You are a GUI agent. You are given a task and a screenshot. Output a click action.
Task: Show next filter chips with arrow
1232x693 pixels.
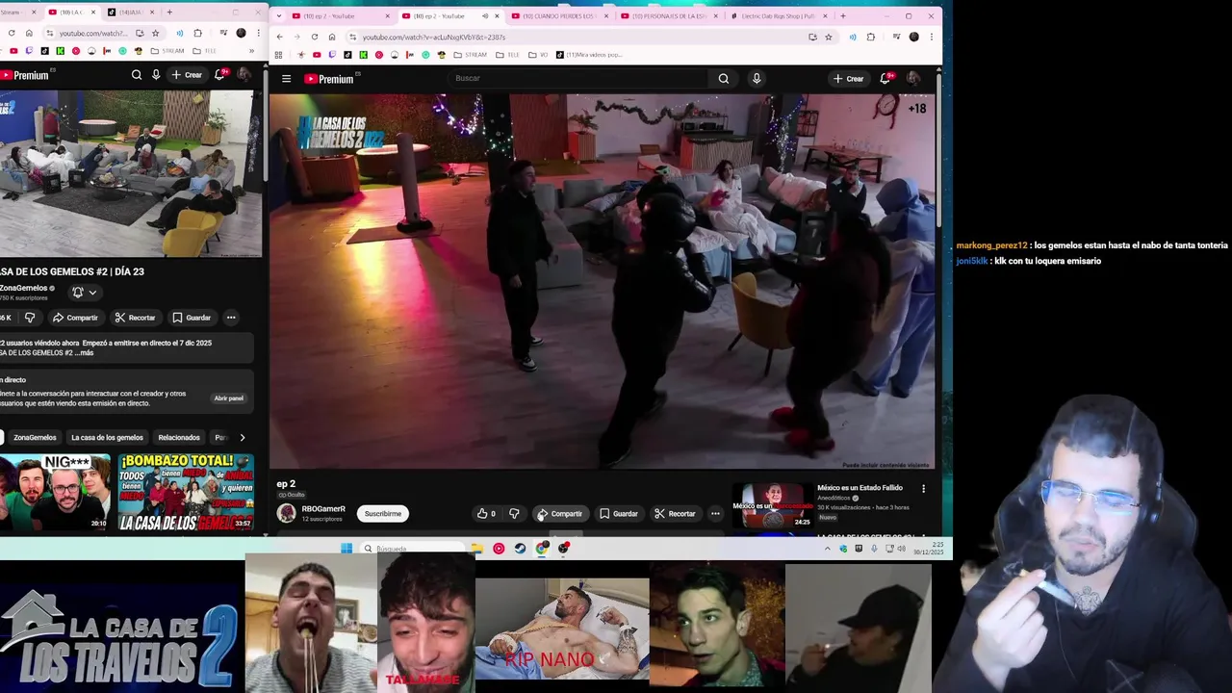point(242,438)
